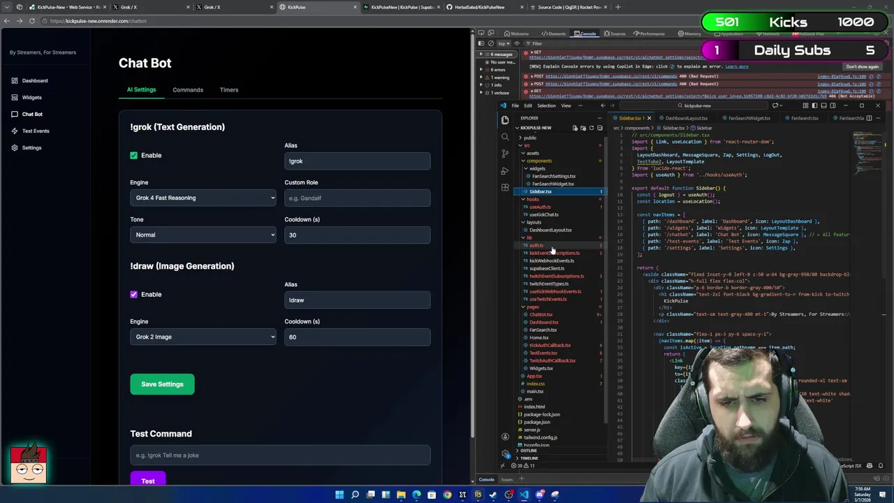
Task: Refresh the Explorer file tree
Action: pyautogui.click(x=591, y=128)
